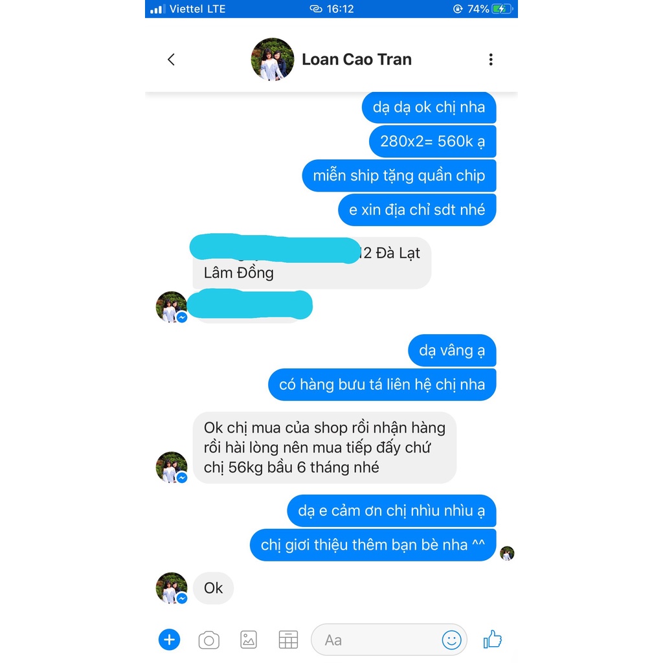Select the '280x2= 560k ạ' message bubble

[x=433, y=141]
